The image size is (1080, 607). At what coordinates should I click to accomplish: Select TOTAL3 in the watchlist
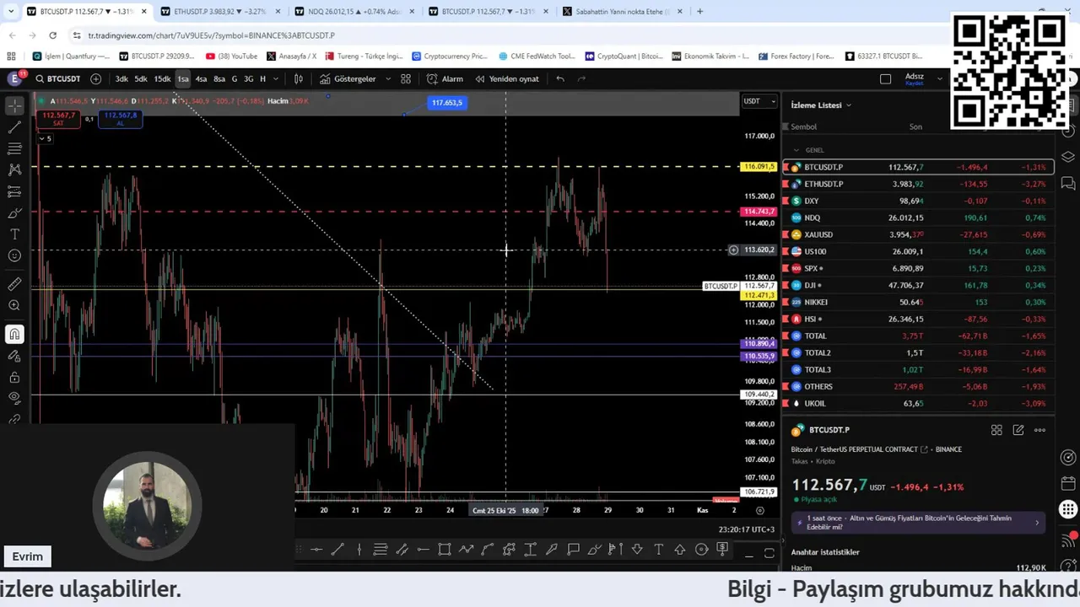click(x=918, y=369)
